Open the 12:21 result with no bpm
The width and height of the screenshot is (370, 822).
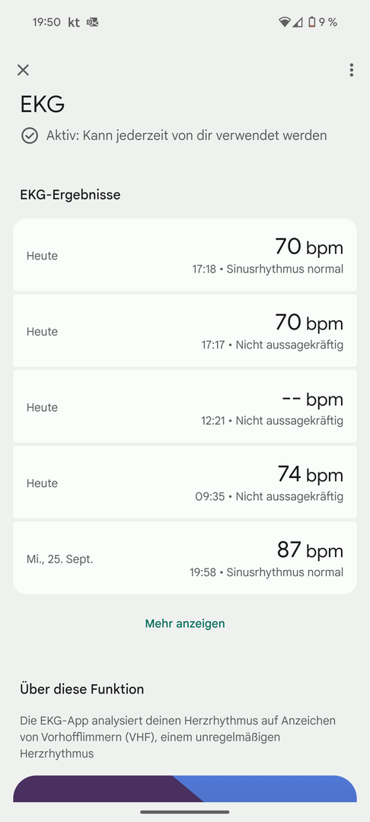[185, 406]
